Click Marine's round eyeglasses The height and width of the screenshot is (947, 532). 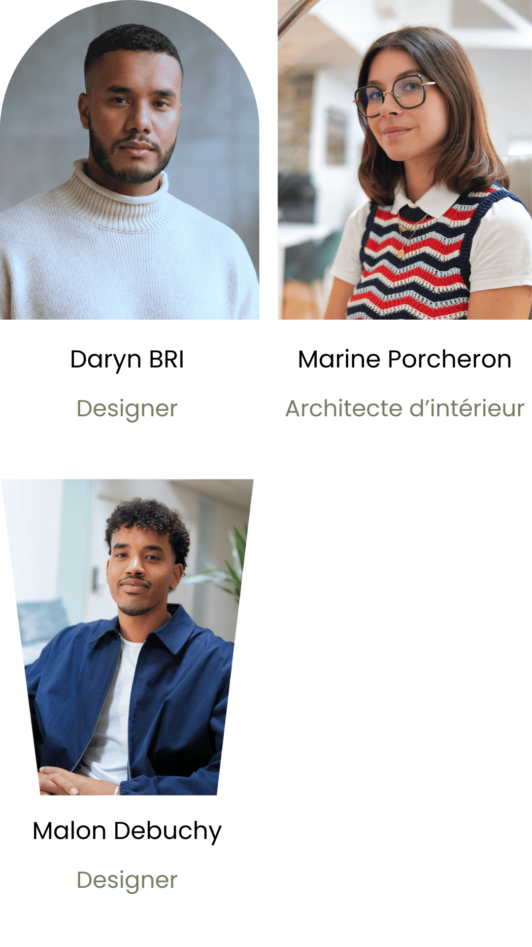pyautogui.click(x=394, y=96)
